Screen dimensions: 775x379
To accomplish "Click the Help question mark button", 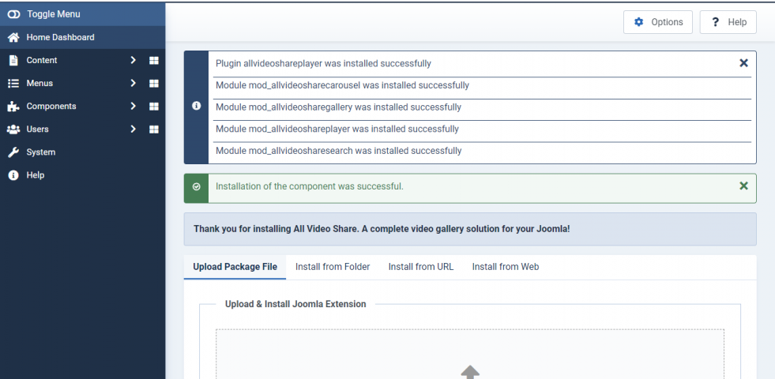I will [728, 22].
